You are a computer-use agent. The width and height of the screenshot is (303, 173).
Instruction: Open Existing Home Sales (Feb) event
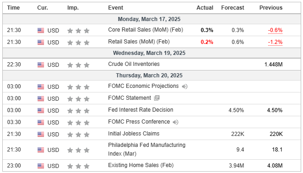point(141,165)
